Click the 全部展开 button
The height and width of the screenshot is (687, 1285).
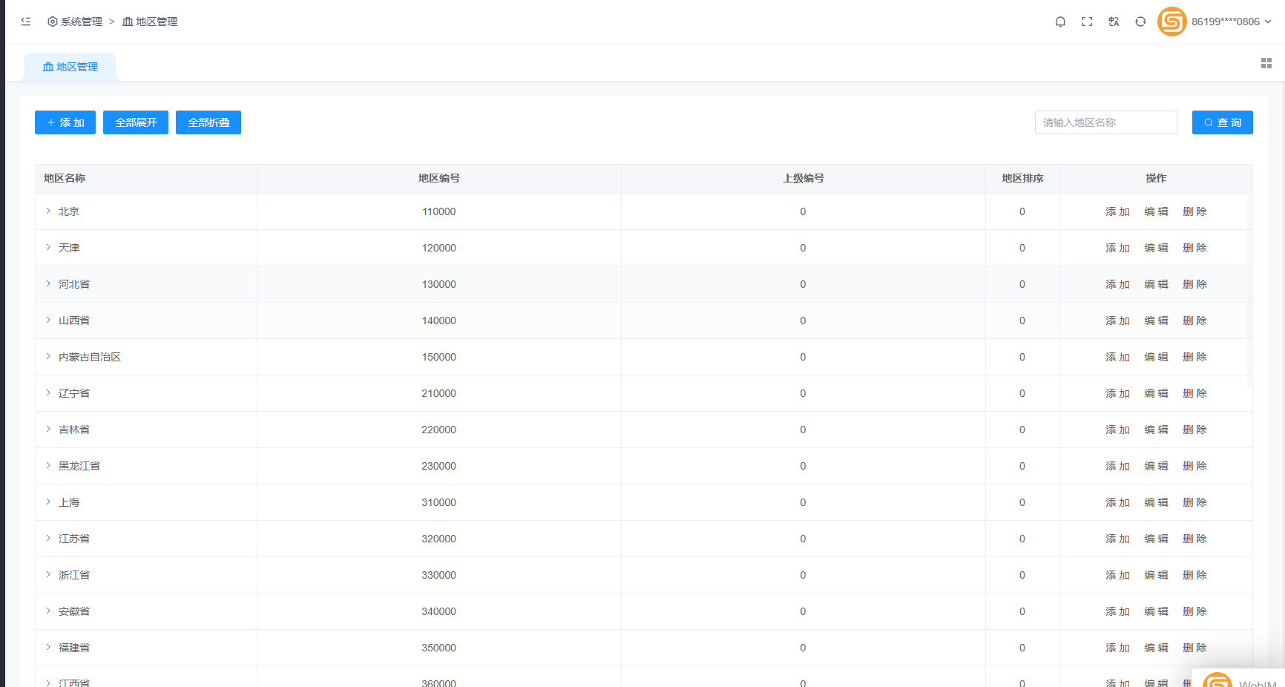pyautogui.click(x=136, y=122)
